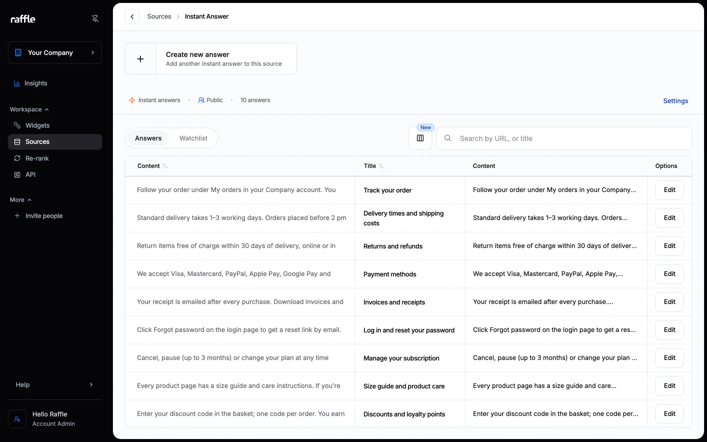Image resolution: width=707 pixels, height=442 pixels.
Task: Click the Instant answers lightning icon
Action: 132,100
